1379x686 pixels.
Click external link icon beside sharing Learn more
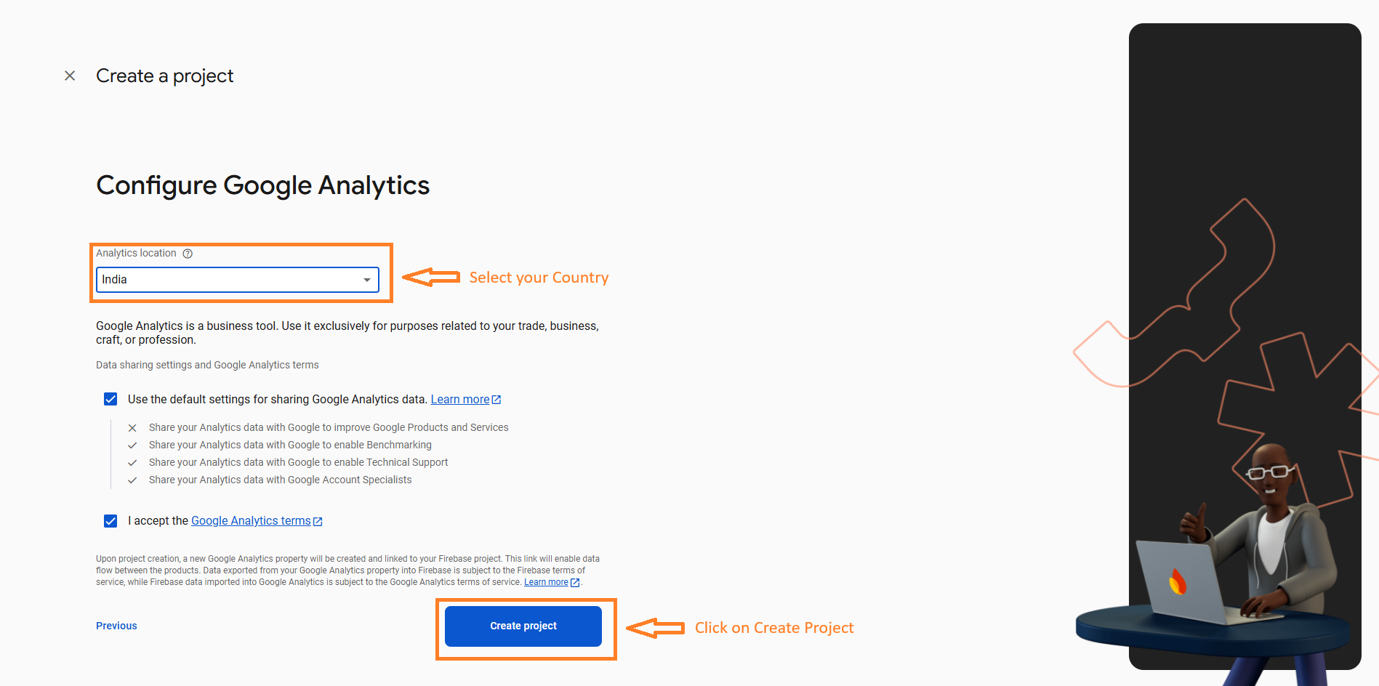[496, 400]
